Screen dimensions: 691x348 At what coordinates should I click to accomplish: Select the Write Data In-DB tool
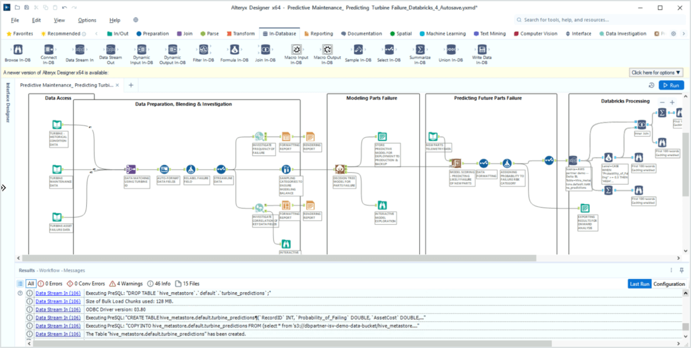point(482,50)
